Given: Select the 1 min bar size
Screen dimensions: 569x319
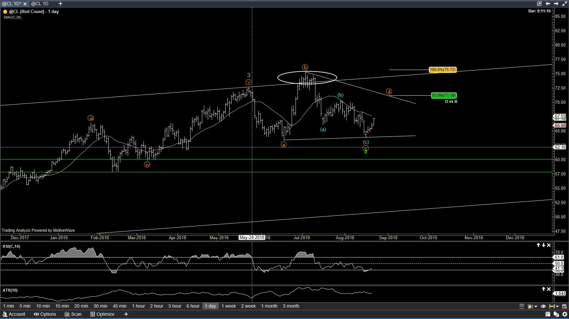Looking at the screenshot, I should (x=8, y=306).
